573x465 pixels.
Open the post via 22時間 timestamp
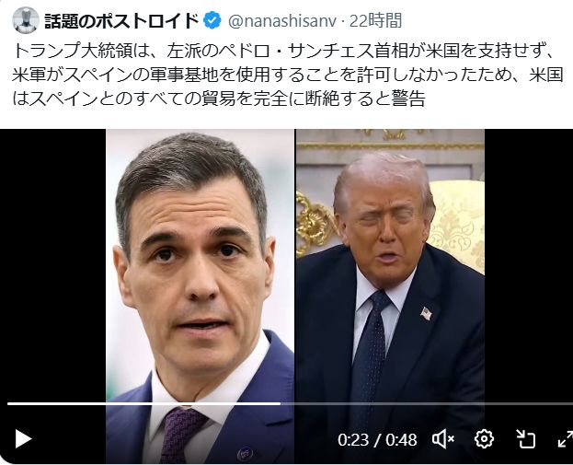coord(375,20)
